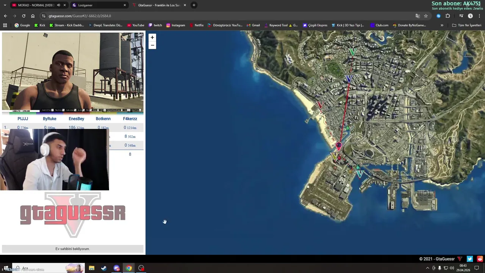Open Kick bookmark
The height and width of the screenshot is (273, 485).
[39, 25]
